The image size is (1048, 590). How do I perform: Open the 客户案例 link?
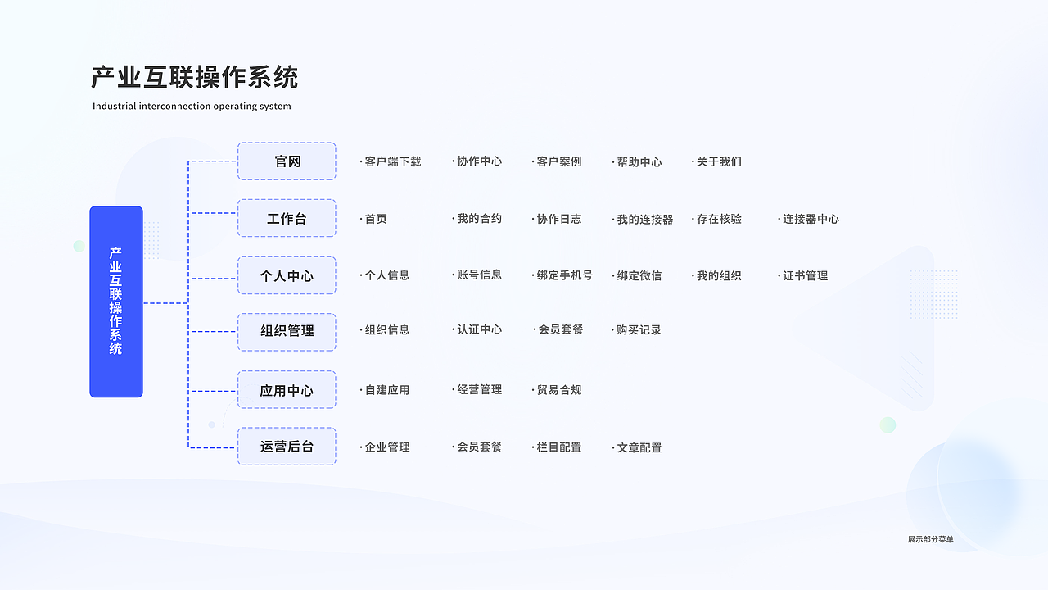click(x=558, y=161)
